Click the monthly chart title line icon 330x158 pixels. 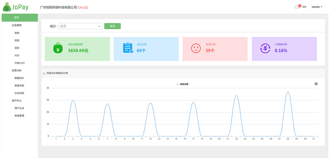click(x=44, y=73)
